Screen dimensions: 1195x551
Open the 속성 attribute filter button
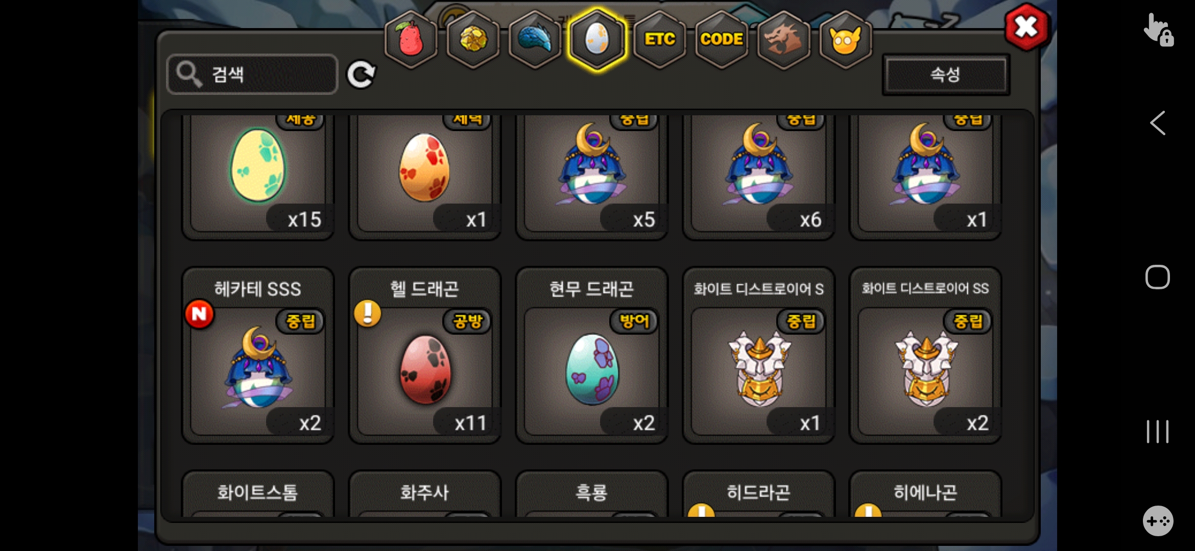(946, 74)
